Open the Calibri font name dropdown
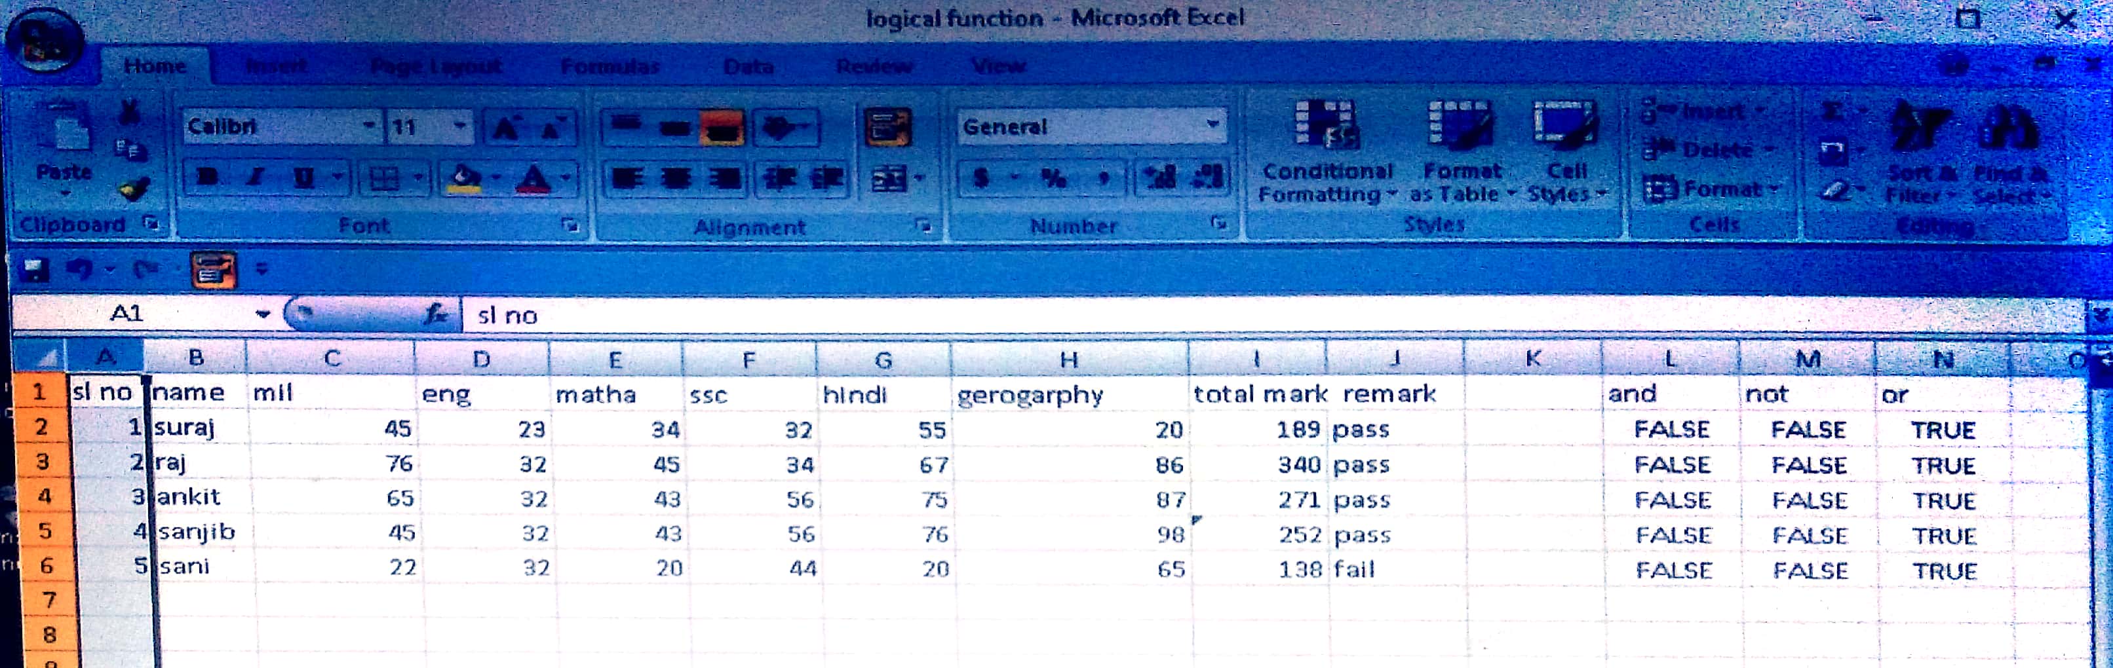Viewport: 2113px width, 668px height. point(369,126)
